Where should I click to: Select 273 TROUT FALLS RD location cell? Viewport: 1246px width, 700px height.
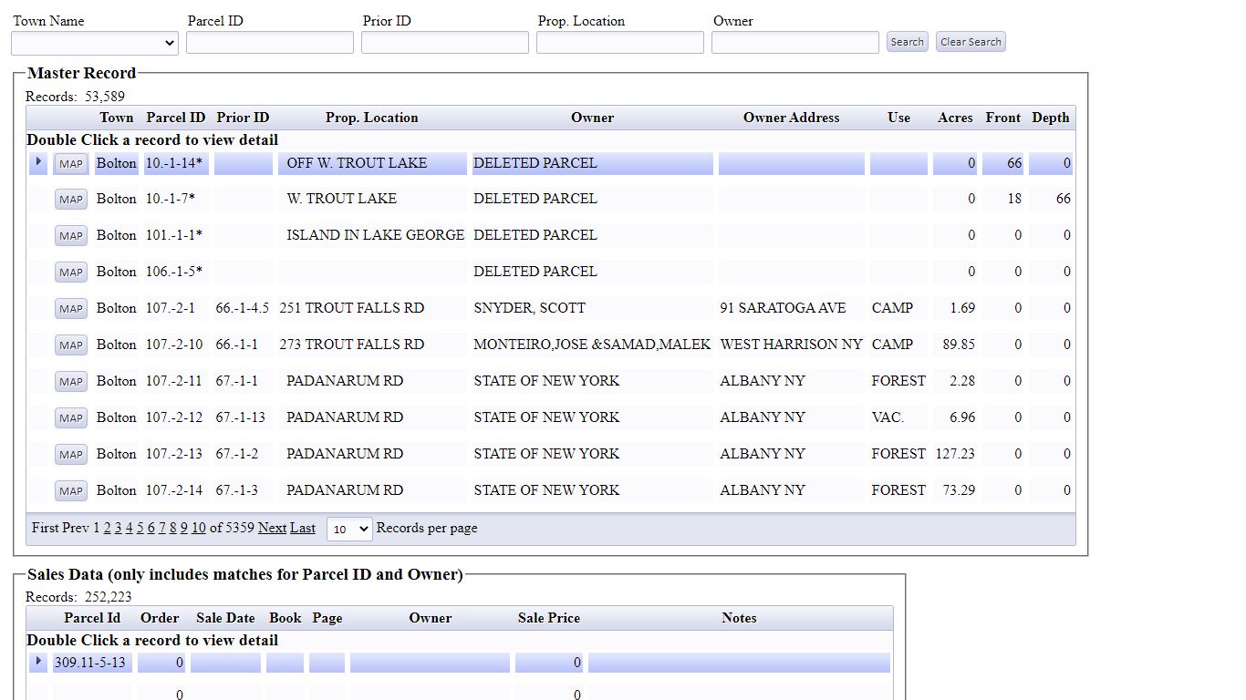[x=372, y=345]
